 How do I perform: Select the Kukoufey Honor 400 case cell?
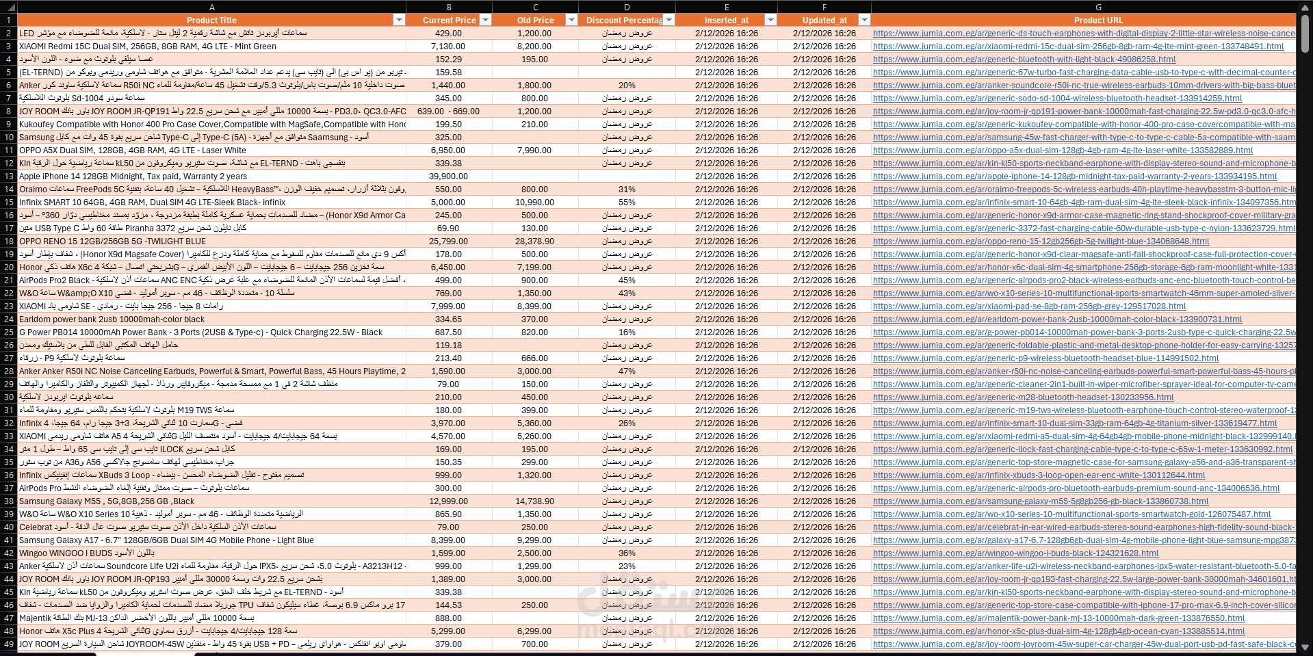[x=211, y=124]
